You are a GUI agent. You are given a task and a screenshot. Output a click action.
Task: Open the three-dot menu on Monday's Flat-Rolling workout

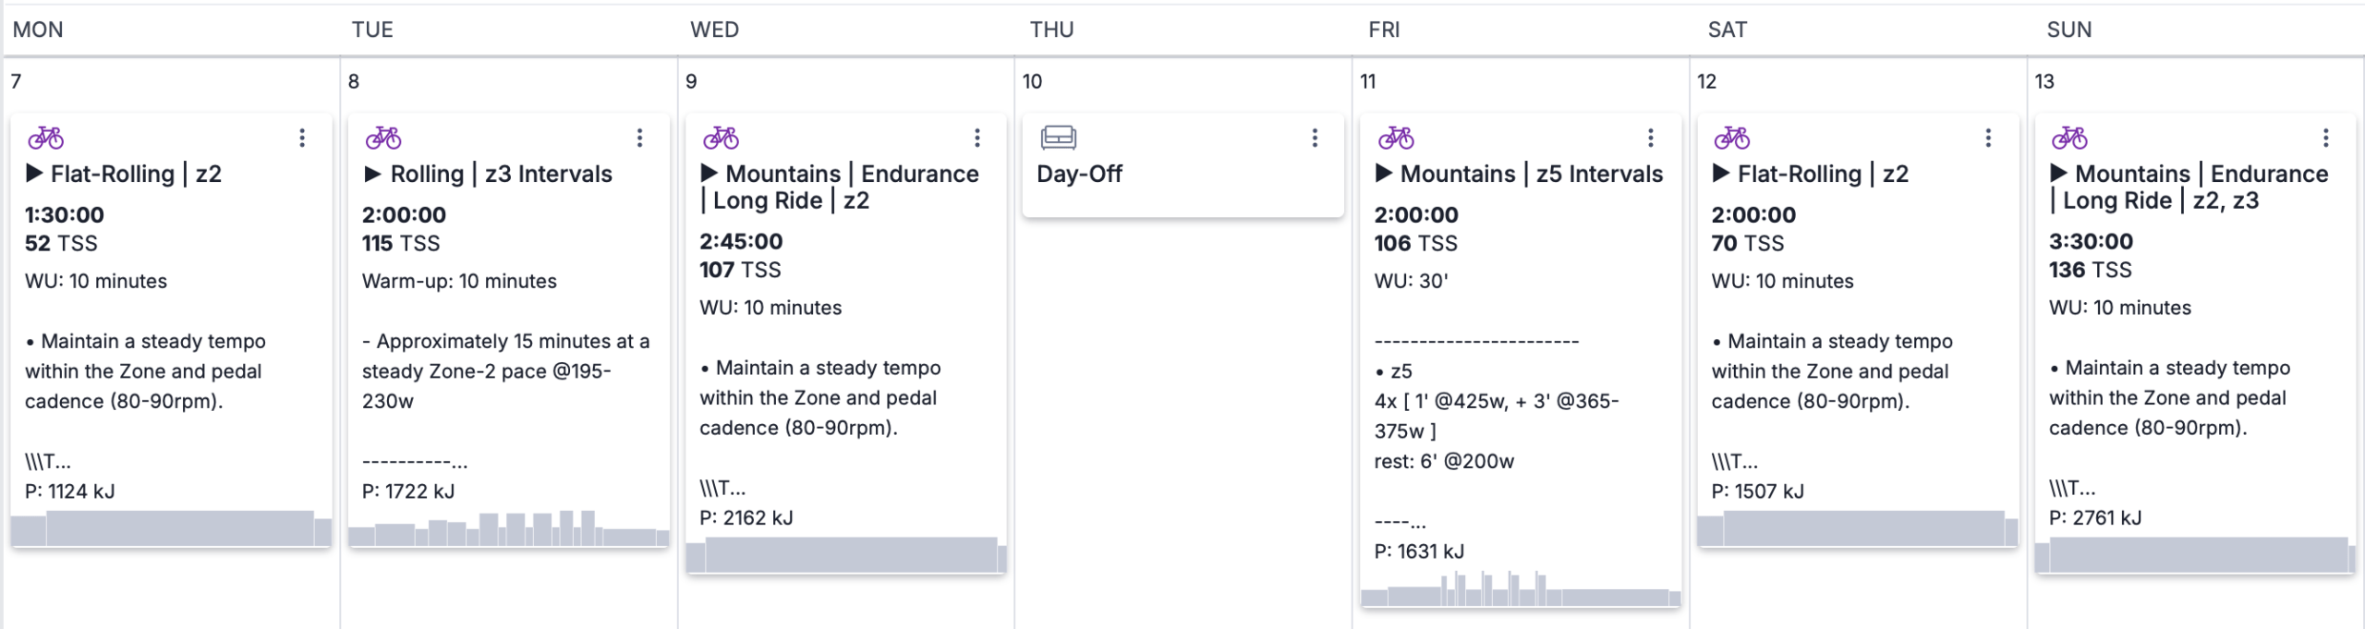(x=302, y=138)
